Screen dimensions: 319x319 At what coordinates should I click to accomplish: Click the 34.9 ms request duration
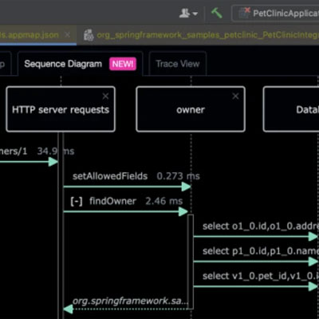pos(56,151)
